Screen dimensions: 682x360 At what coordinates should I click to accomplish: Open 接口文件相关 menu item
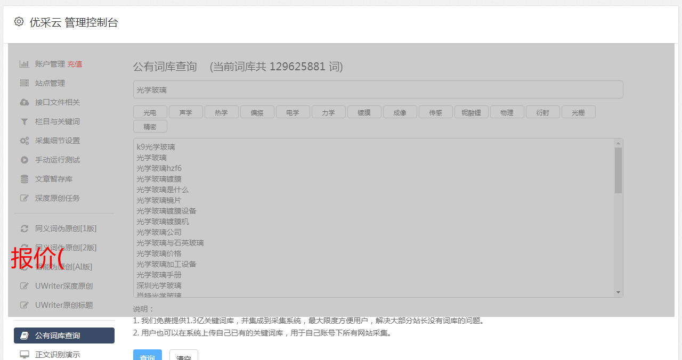click(x=58, y=102)
